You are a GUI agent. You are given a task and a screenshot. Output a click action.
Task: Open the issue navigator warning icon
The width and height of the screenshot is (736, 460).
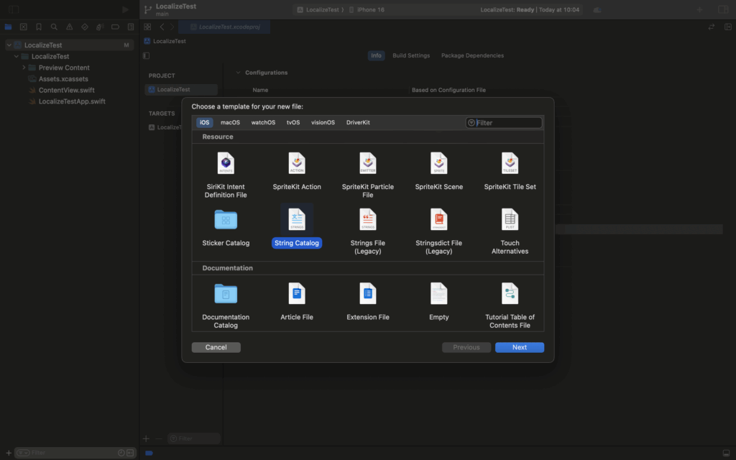click(70, 27)
